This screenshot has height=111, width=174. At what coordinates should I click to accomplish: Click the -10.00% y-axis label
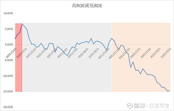coord(8,76)
